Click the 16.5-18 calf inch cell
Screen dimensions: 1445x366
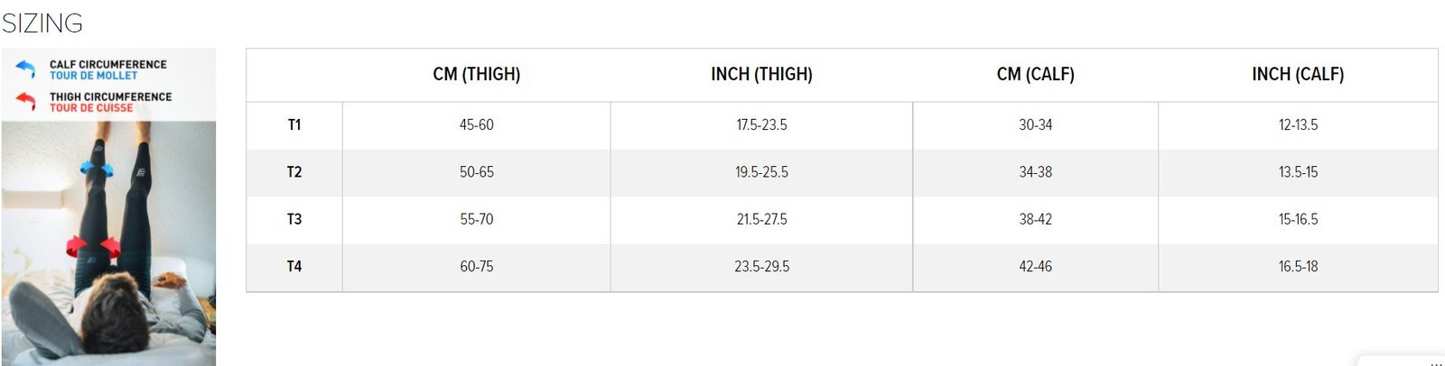coord(1298,267)
